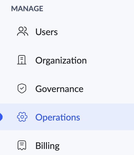Click the Users people icon
134x155 pixels.
23,31
